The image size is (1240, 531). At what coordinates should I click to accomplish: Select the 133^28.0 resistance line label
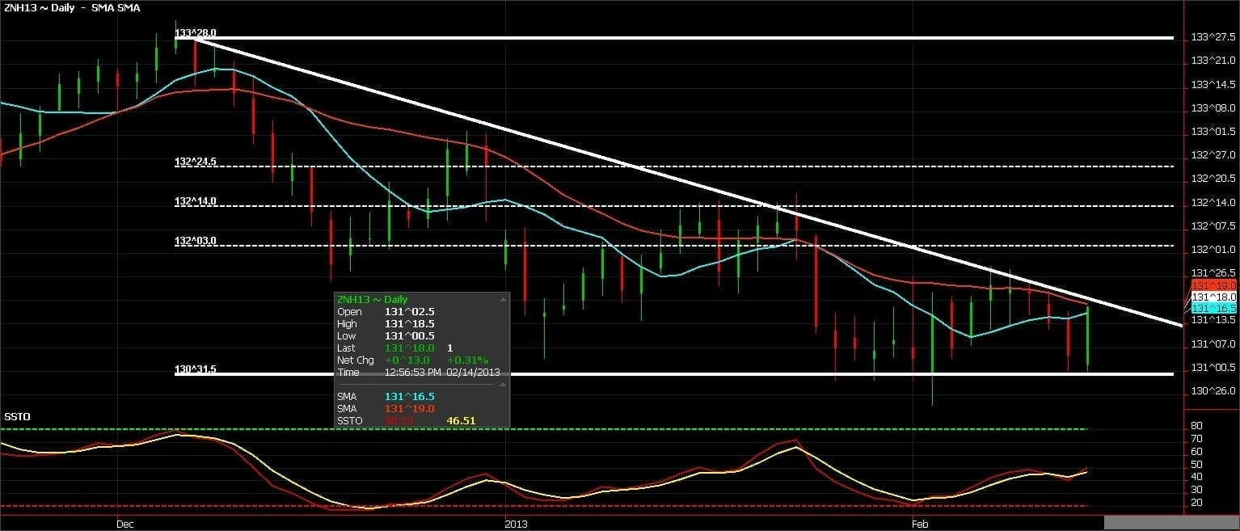pos(196,33)
